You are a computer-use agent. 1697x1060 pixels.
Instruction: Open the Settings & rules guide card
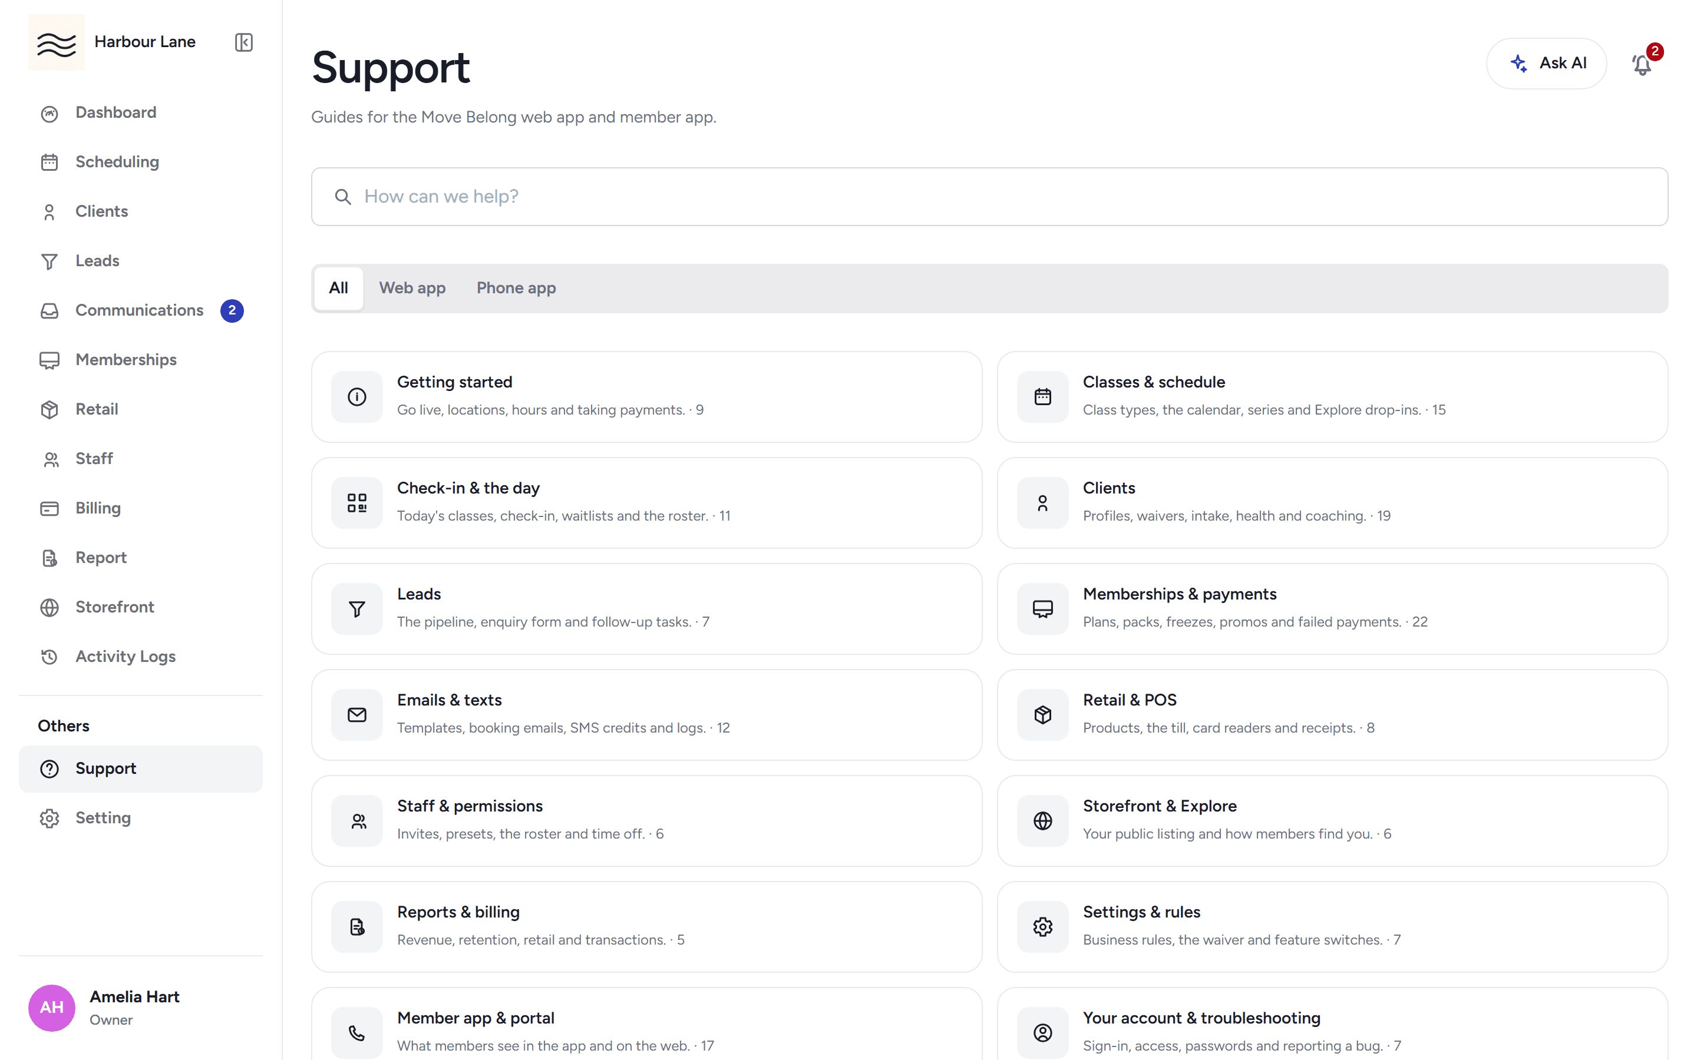(x=1332, y=927)
